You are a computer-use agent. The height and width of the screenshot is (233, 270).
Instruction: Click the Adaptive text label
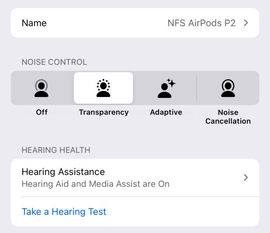coord(166,112)
